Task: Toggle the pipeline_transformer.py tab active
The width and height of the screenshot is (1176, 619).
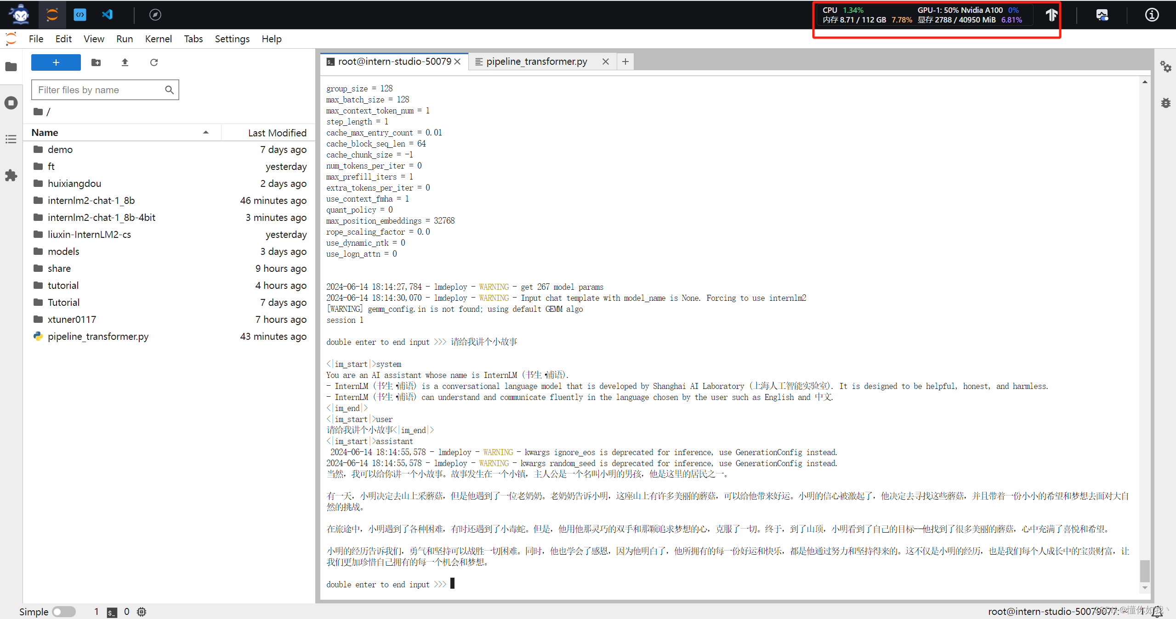Action: pyautogui.click(x=537, y=62)
